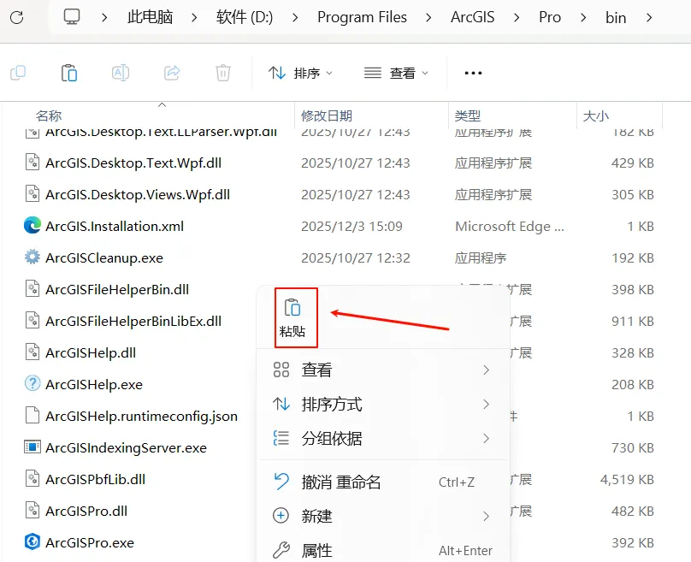Click the Share icon in the toolbar
691x562 pixels.
(172, 73)
